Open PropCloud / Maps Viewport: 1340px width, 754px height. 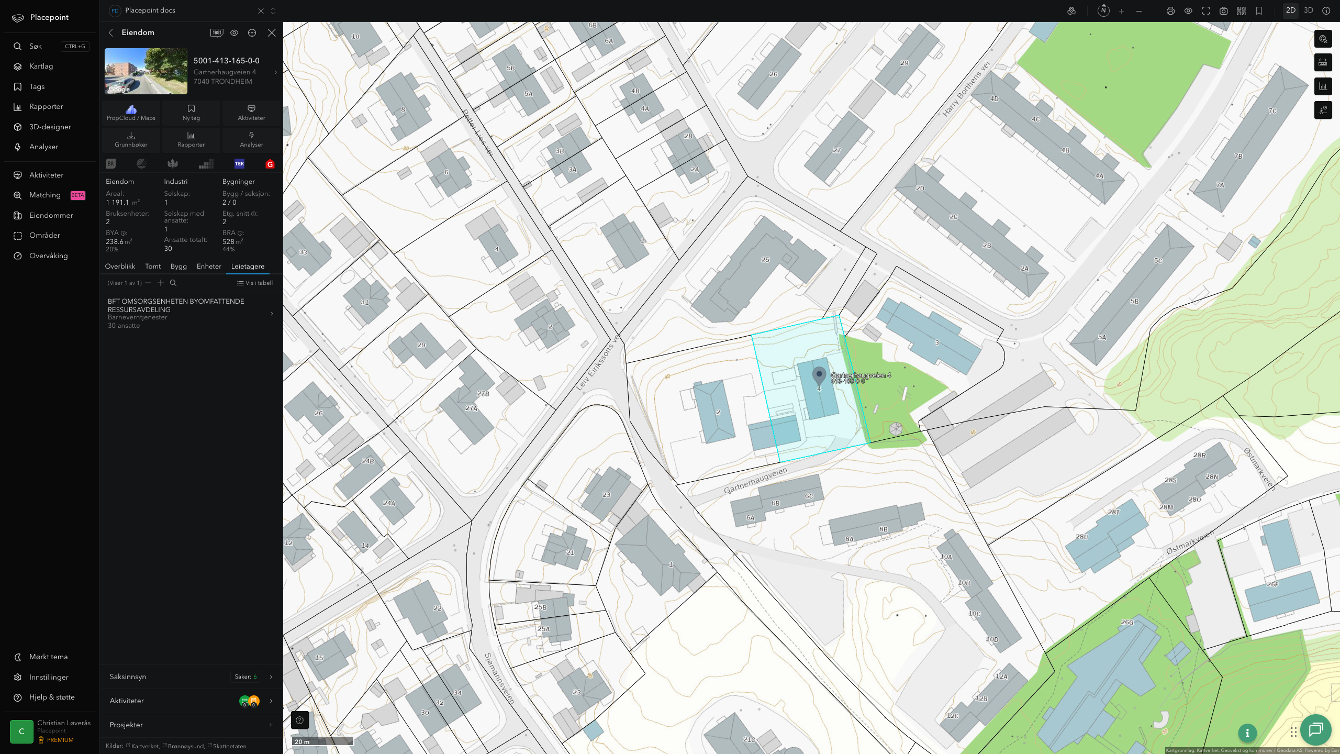click(131, 113)
